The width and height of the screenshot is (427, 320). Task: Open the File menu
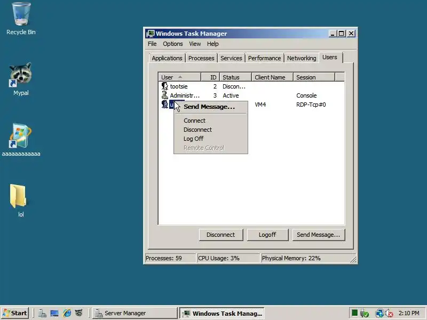(x=152, y=44)
